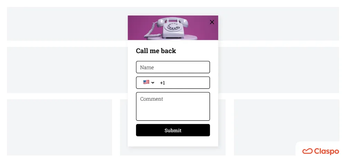Image resolution: width=346 pixels, height=162 pixels.
Task: Select the Call me back heading
Action: 156,51
